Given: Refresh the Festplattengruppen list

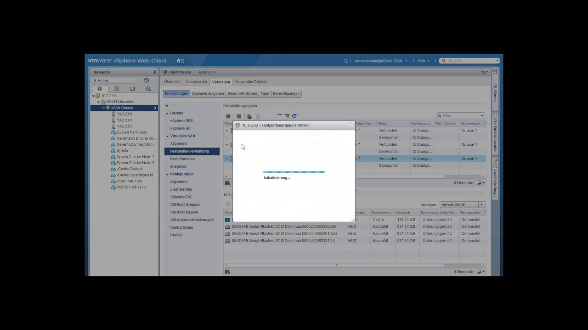Looking at the screenshot, I should pos(294,115).
